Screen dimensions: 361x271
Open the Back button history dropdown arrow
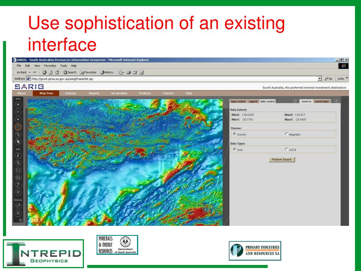tap(30, 72)
